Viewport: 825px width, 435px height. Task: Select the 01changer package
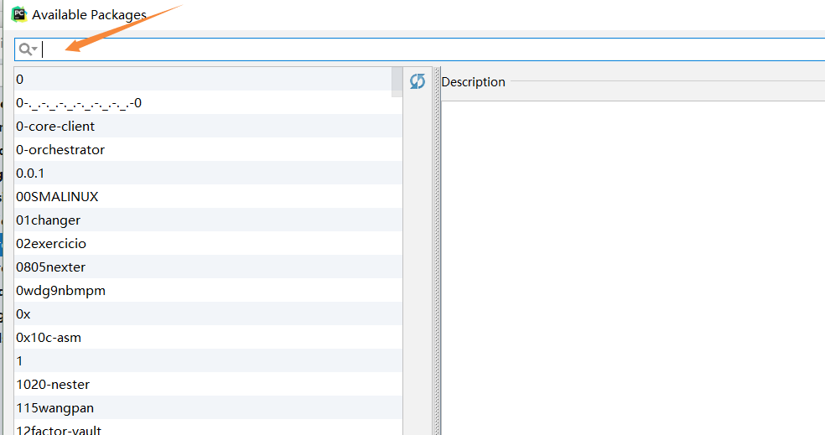(x=208, y=220)
